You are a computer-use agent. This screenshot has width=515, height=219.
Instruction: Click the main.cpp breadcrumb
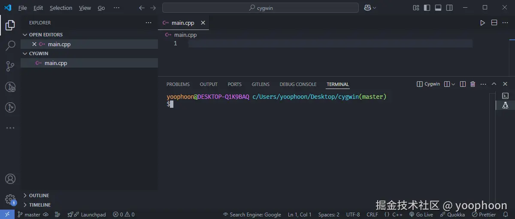coord(185,35)
